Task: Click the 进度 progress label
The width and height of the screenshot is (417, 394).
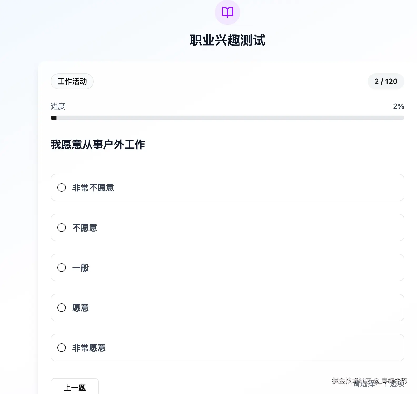Action: (58, 106)
